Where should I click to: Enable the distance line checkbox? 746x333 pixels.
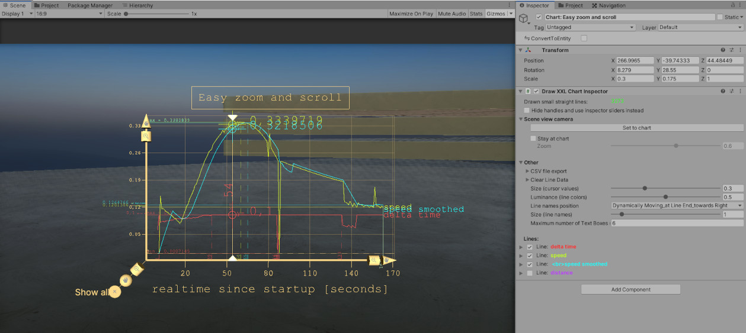530,273
